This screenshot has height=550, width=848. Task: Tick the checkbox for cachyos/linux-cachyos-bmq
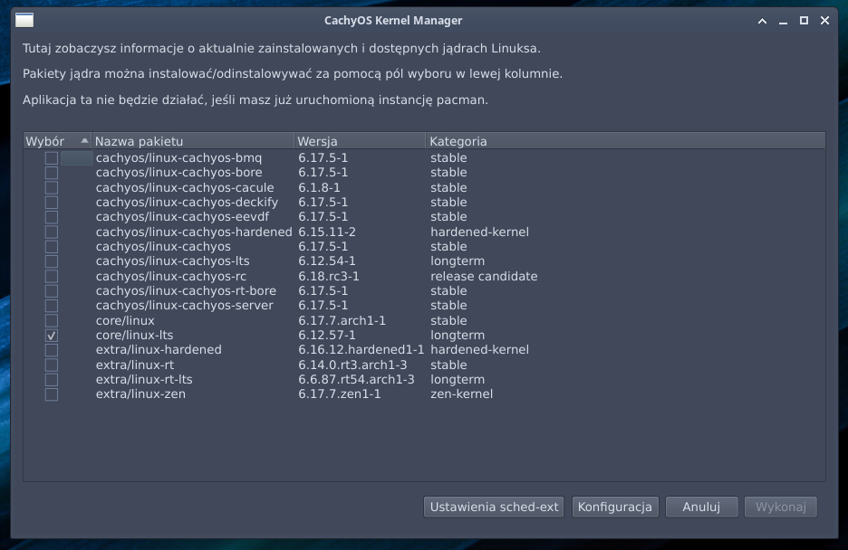[52, 158]
